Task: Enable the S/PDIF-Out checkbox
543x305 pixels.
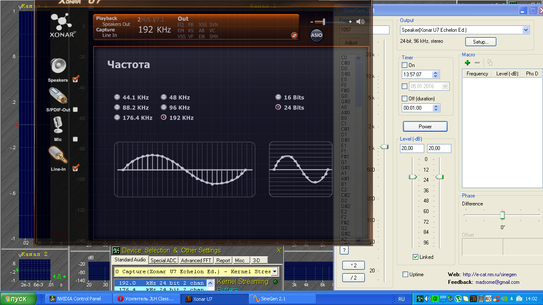Action: [x=75, y=109]
